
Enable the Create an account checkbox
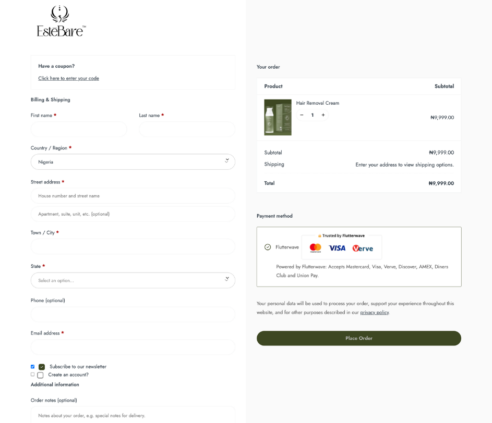click(x=40, y=375)
